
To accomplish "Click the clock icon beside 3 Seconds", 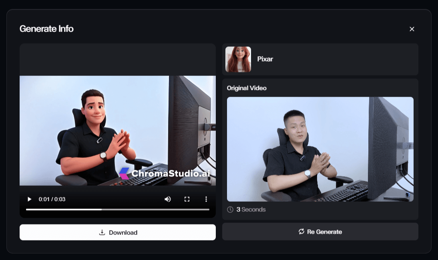I will click(230, 210).
